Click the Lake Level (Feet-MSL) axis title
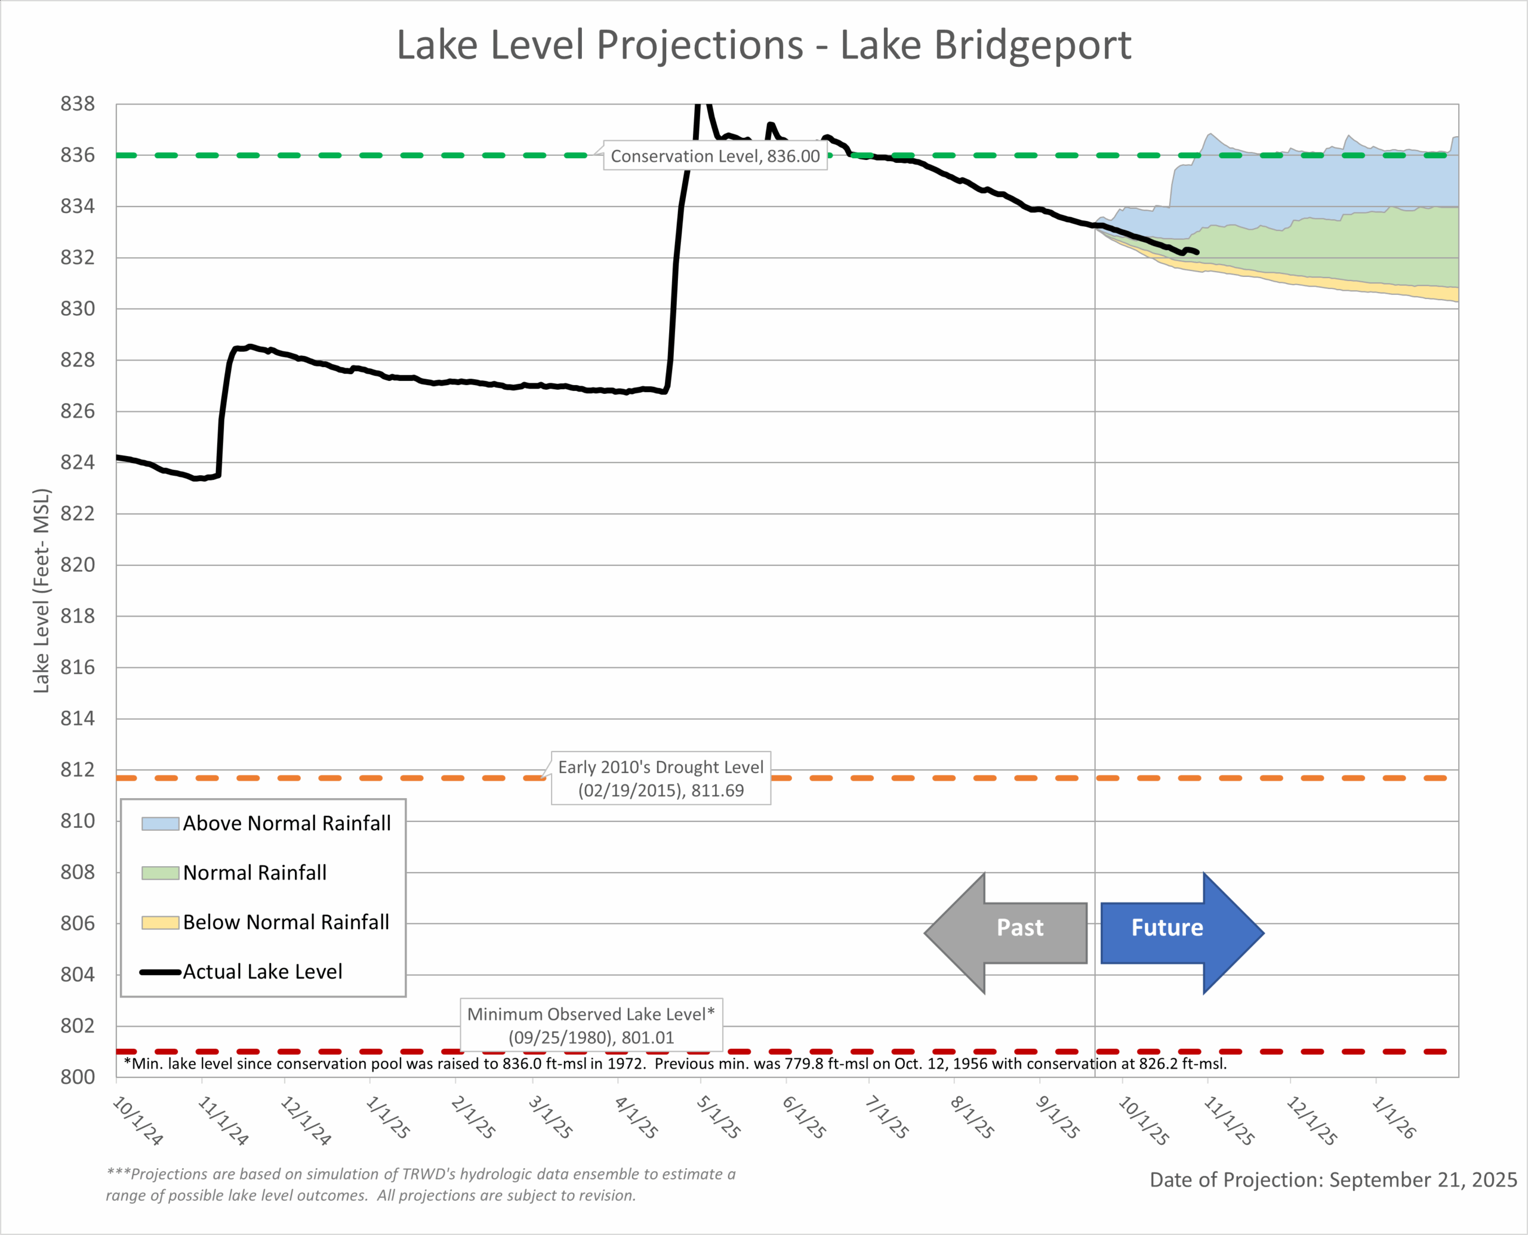The width and height of the screenshot is (1528, 1235). click(x=42, y=590)
